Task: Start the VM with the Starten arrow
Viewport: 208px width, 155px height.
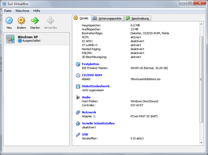Action: [35, 21]
